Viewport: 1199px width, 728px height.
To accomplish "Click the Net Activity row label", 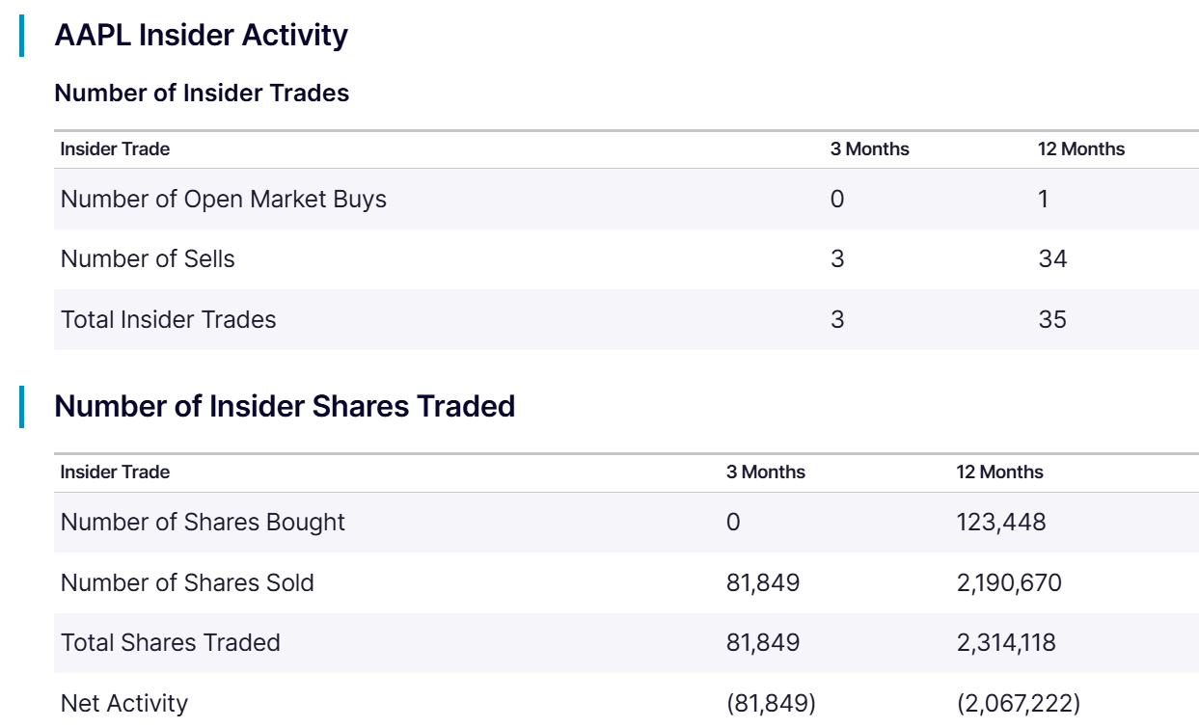I will click(x=124, y=704).
